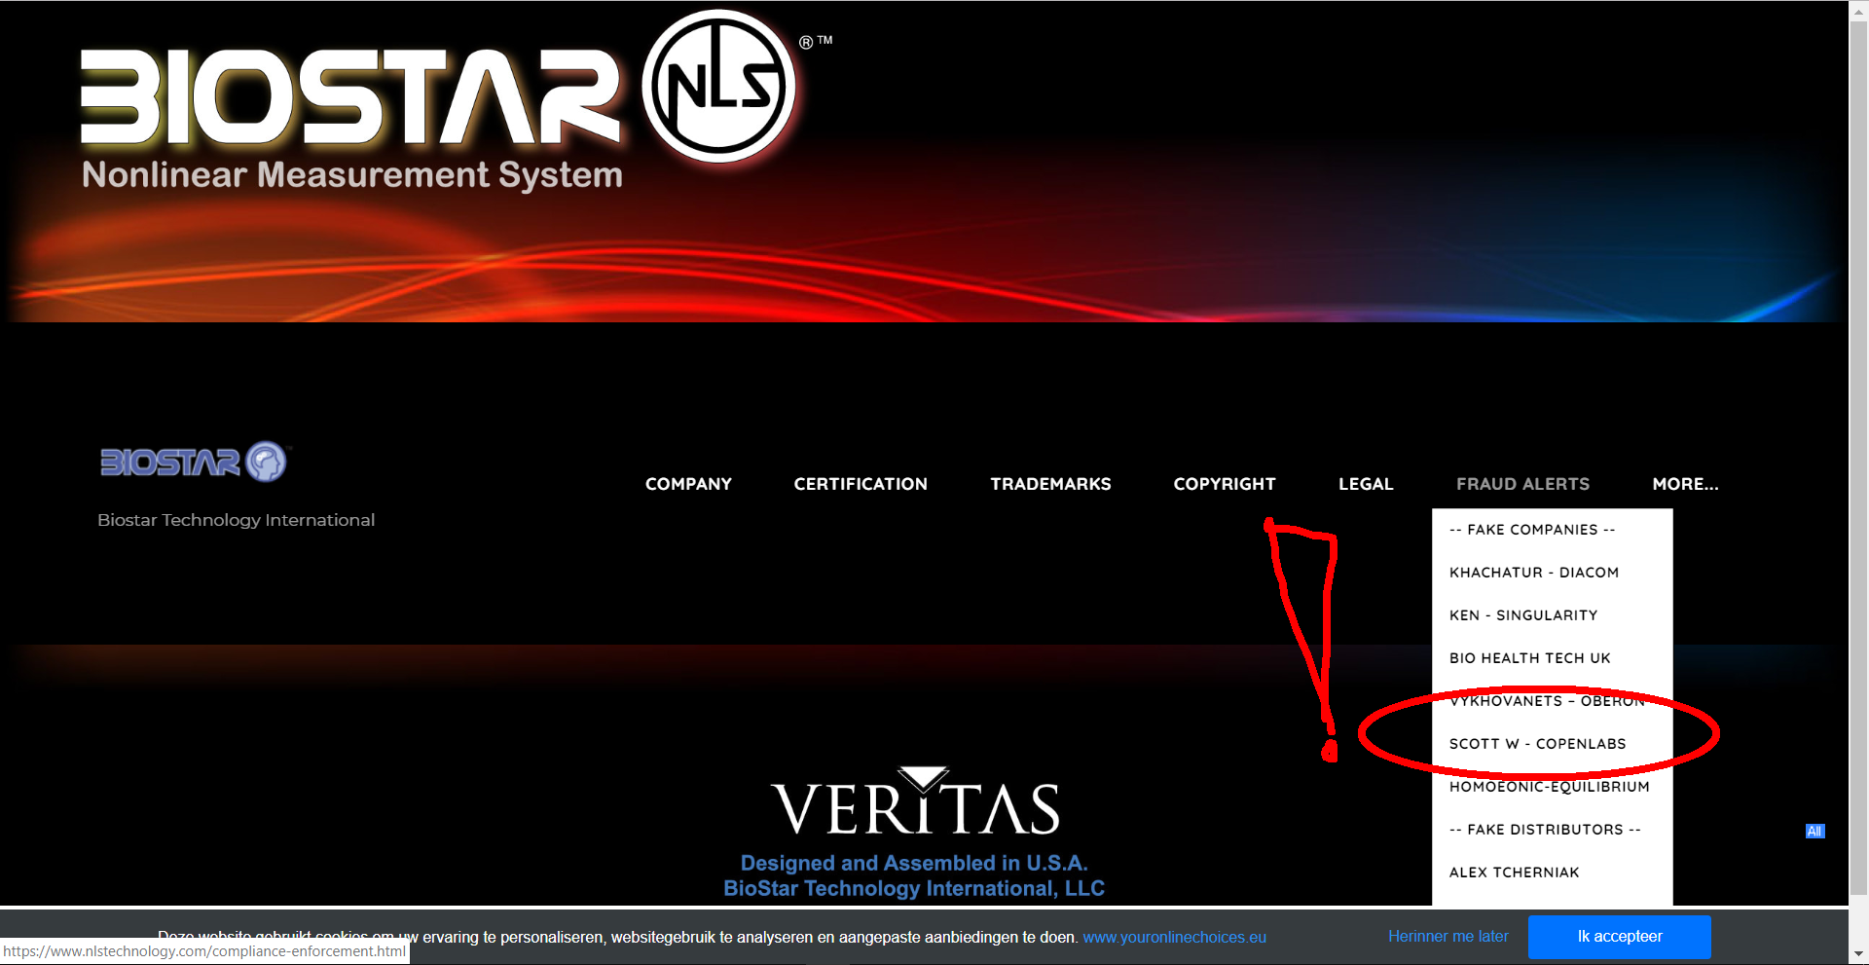Image resolution: width=1869 pixels, height=965 pixels.
Task: Open Homoeonic-Equilibrium fraud alert
Action: point(1549,787)
